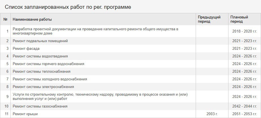Click the '2003 г.' previous period cell
The height and width of the screenshot is (118, 261).
click(x=212, y=114)
